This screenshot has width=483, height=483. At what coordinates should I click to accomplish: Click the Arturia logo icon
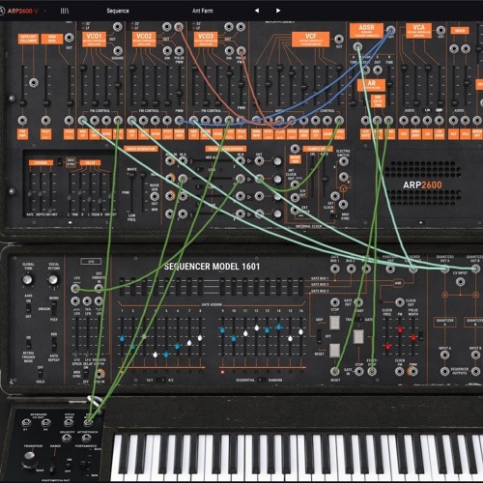point(2,11)
